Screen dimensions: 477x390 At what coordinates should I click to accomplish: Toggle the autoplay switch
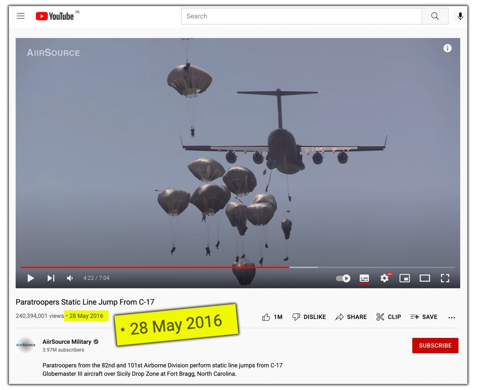pos(343,278)
